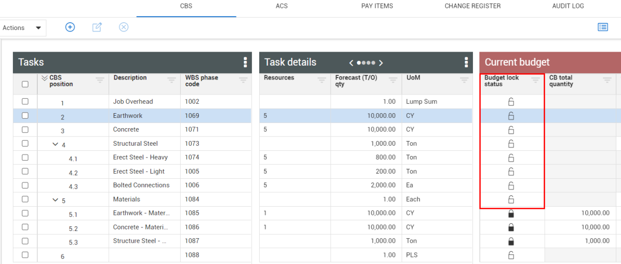Switch to the ACS tab

tap(282, 6)
